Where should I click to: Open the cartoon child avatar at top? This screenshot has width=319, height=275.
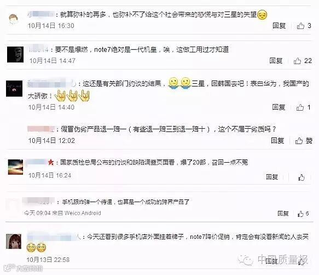14,19
